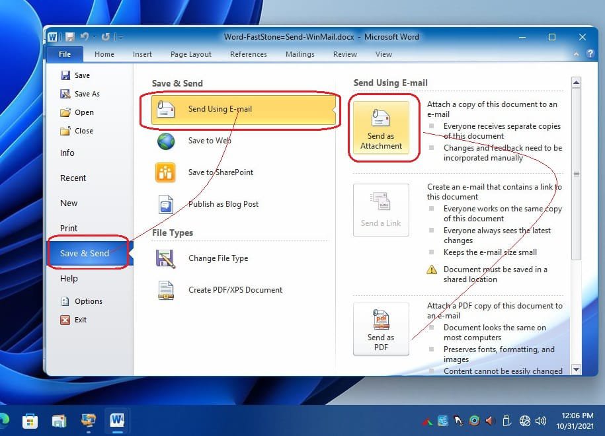Open the Customize Quick Access Toolbar dropdown
Viewport: 605px width, 436px height.
point(120,37)
